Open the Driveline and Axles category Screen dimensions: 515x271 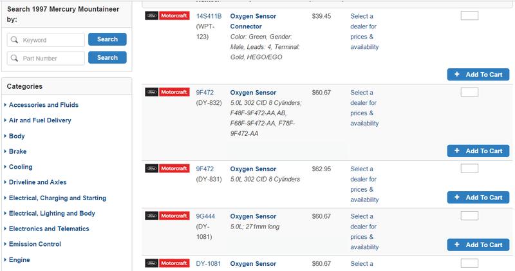pyautogui.click(x=38, y=182)
